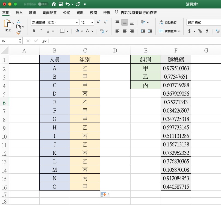Click the center horizontal alignment icon
The height and width of the screenshot is (205, 221).
[125, 31]
